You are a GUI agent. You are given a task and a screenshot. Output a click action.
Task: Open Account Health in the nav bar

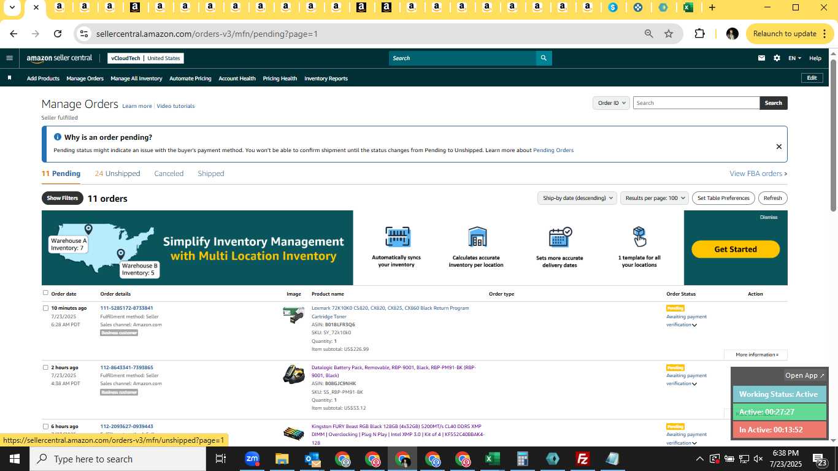point(237,78)
